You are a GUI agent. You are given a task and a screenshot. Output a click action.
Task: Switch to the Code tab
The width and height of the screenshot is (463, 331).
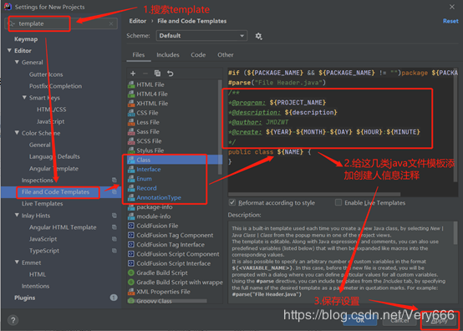[x=198, y=55]
